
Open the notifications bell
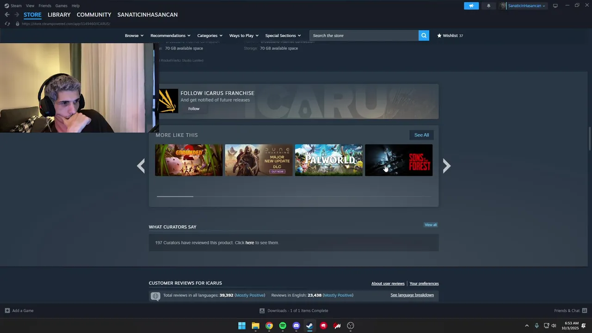coord(488,6)
